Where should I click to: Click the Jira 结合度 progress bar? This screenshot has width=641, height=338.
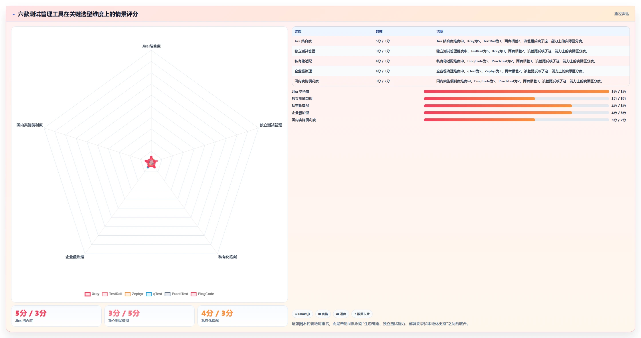[516, 92]
